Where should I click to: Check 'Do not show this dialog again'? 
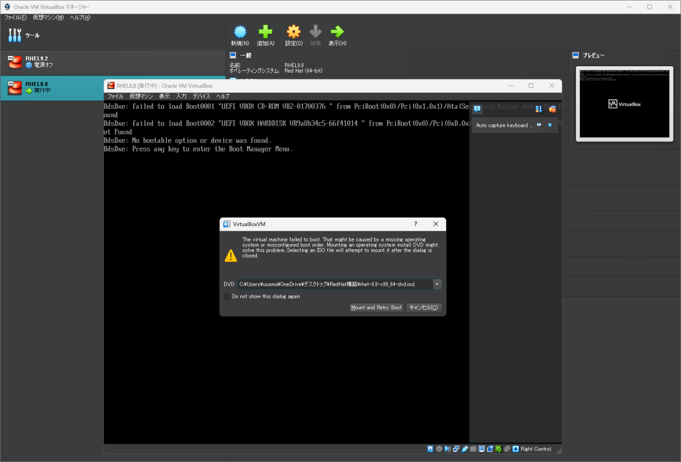(227, 296)
